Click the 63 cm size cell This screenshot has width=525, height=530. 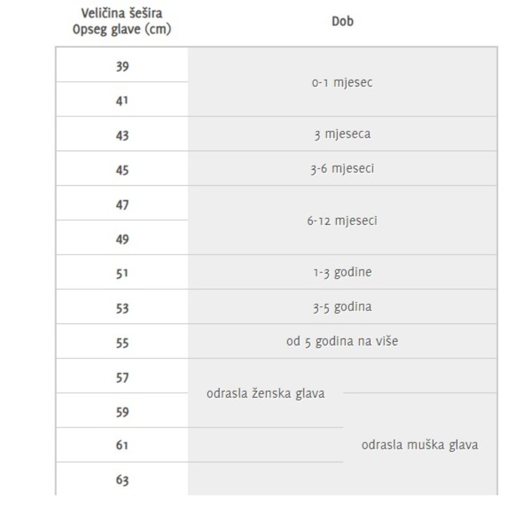click(122, 481)
